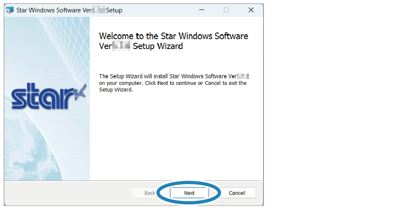Click the disabled maximize window button
This screenshot has height=208, width=413.
coord(226,10)
